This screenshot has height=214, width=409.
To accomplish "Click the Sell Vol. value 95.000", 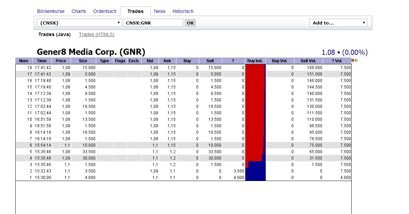I will pos(316,132).
